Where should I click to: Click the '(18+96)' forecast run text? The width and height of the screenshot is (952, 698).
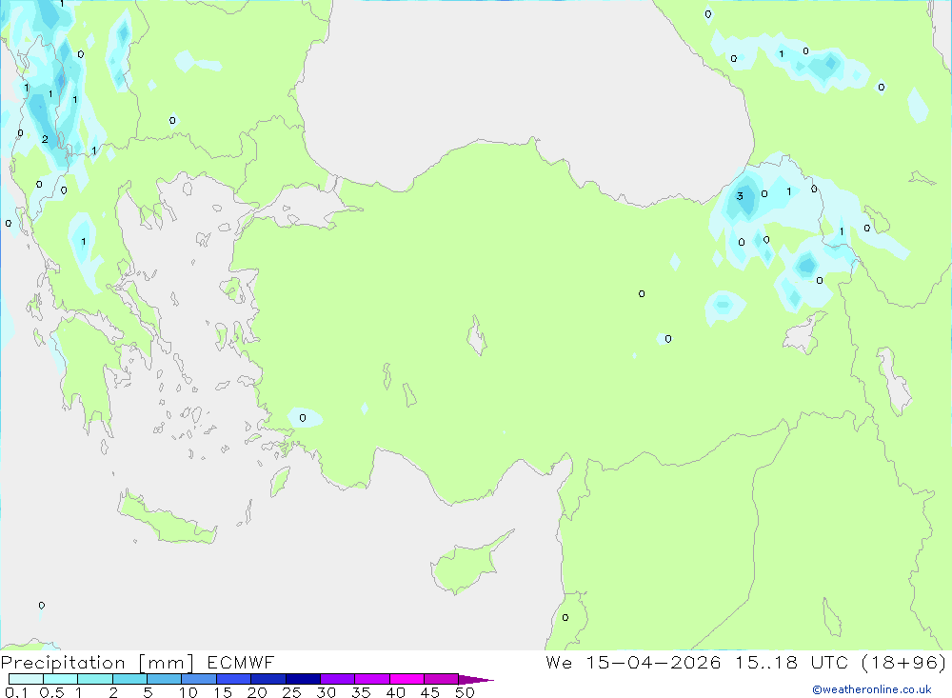904,663
